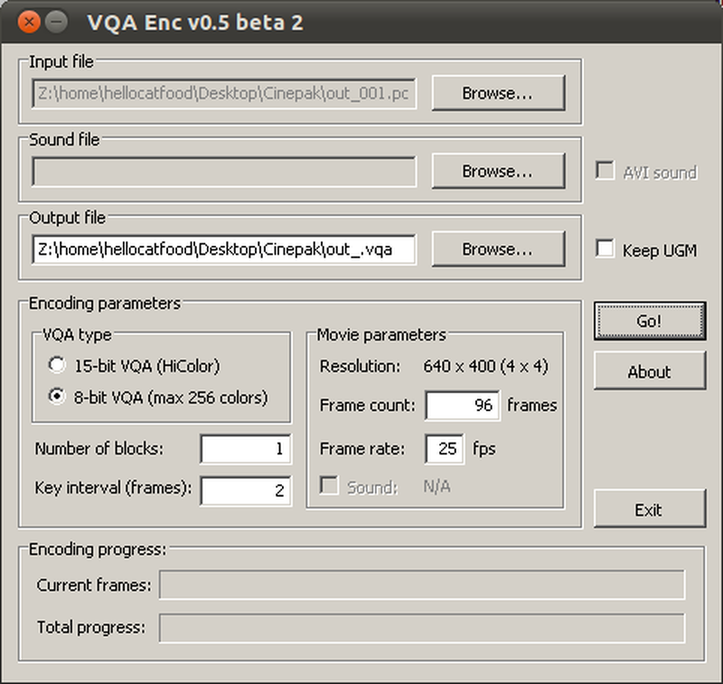
Task: Close the VQA Enc window
Action: click(x=29, y=22)
